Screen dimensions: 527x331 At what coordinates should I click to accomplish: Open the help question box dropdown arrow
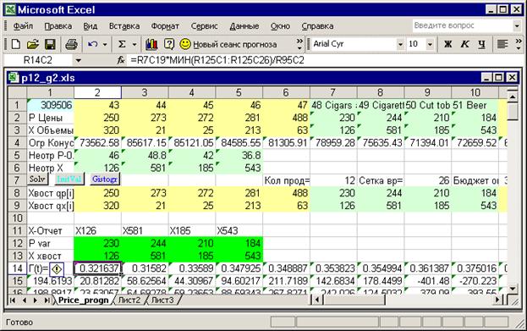[x=517, y=25]
